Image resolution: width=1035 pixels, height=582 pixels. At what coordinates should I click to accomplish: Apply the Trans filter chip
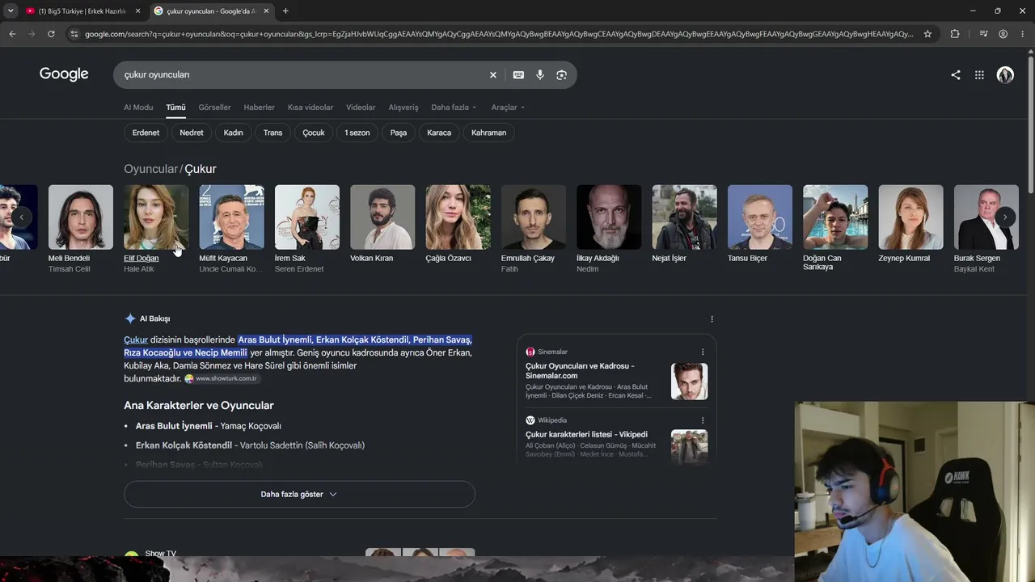(272, 133)
